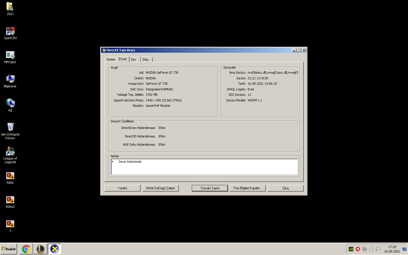Launch QuickCPU from the desktop
Image resolution: width=408 pixels, height=255 pixels.
point(10,33)
